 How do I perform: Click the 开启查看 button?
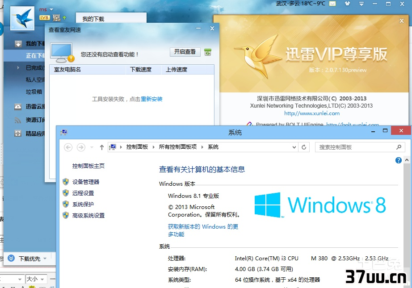185,52
